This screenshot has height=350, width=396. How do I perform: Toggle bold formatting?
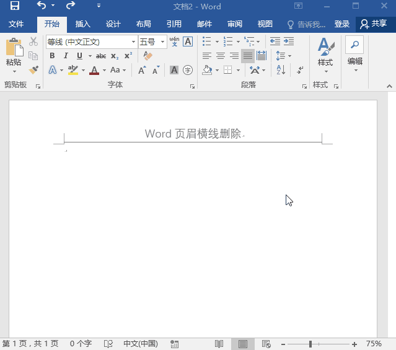click(x=52, y=56)
